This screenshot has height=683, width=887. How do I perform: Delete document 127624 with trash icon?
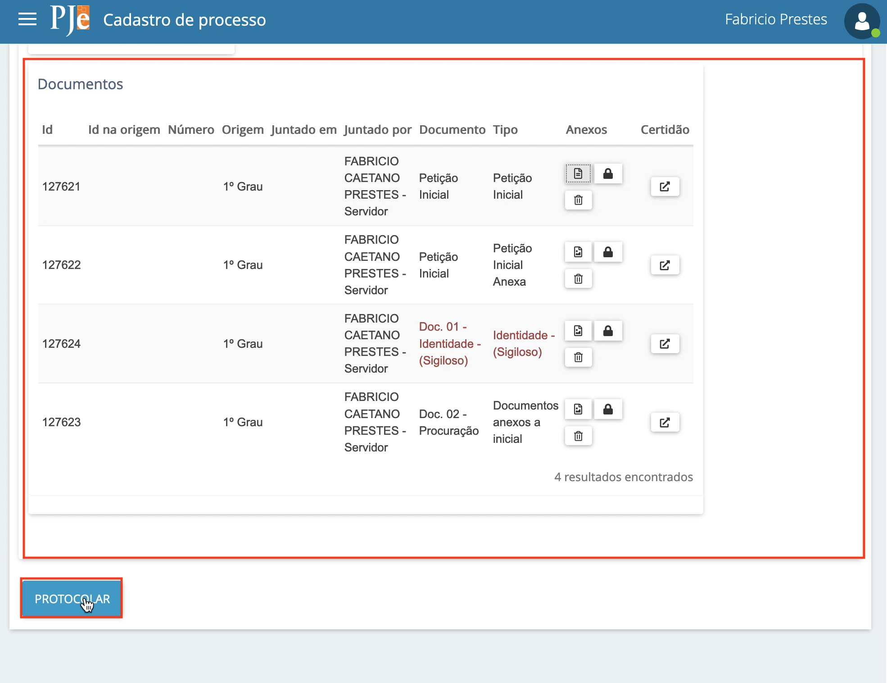pyautogui.click(x=578, y=357)
